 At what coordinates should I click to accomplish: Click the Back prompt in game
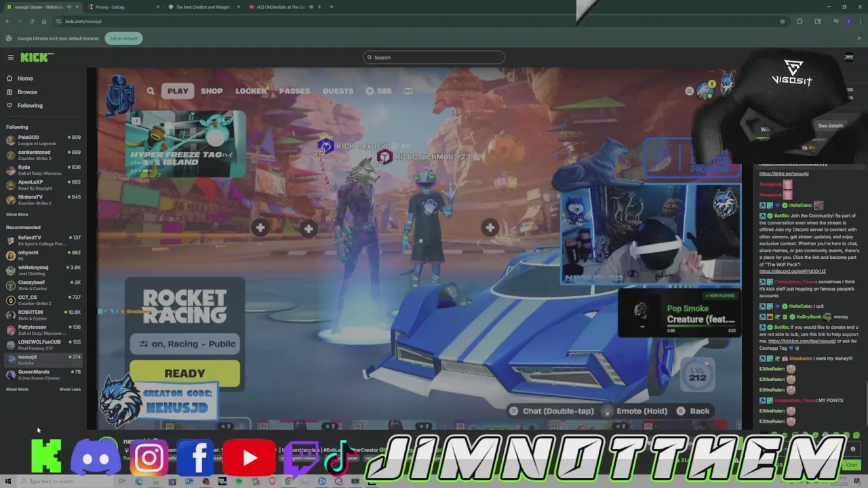693,411
